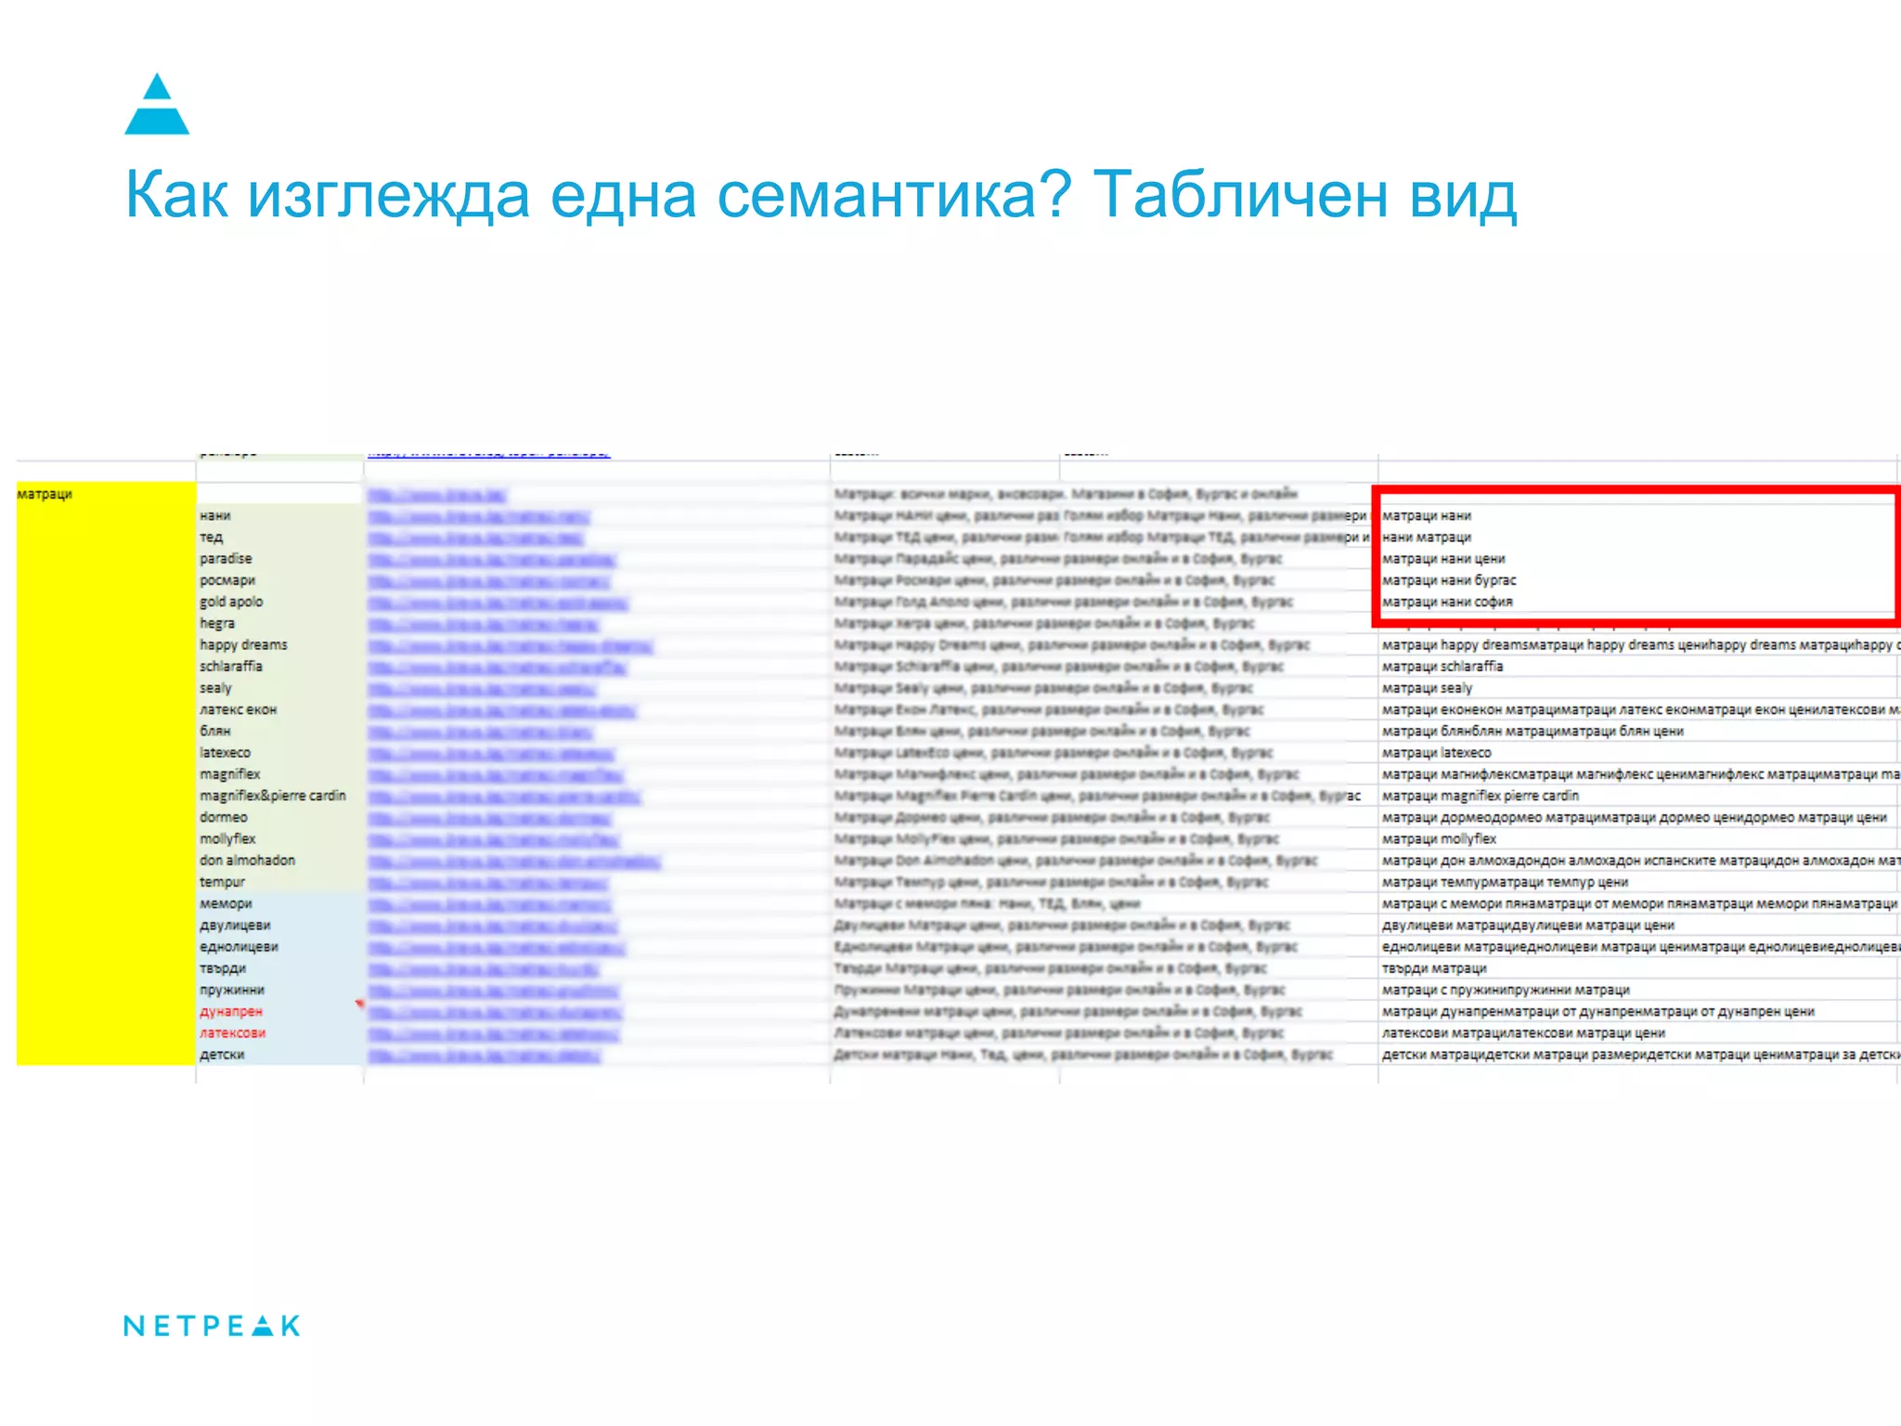Click red comment marker beside the дунапрен cell
This screenshot has height=1426, width=1901.
click(x=359, y=1004)
